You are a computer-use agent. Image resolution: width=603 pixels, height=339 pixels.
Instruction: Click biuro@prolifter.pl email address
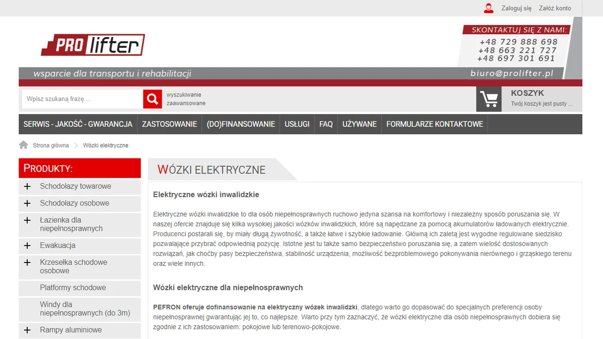[x=512, y=73]
